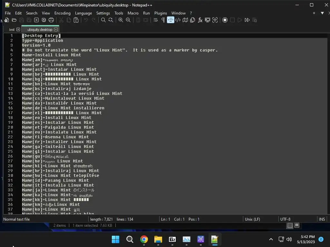Open the Run menu
Image resolution: width=330 pixels, height=247 pixels.
147,13
